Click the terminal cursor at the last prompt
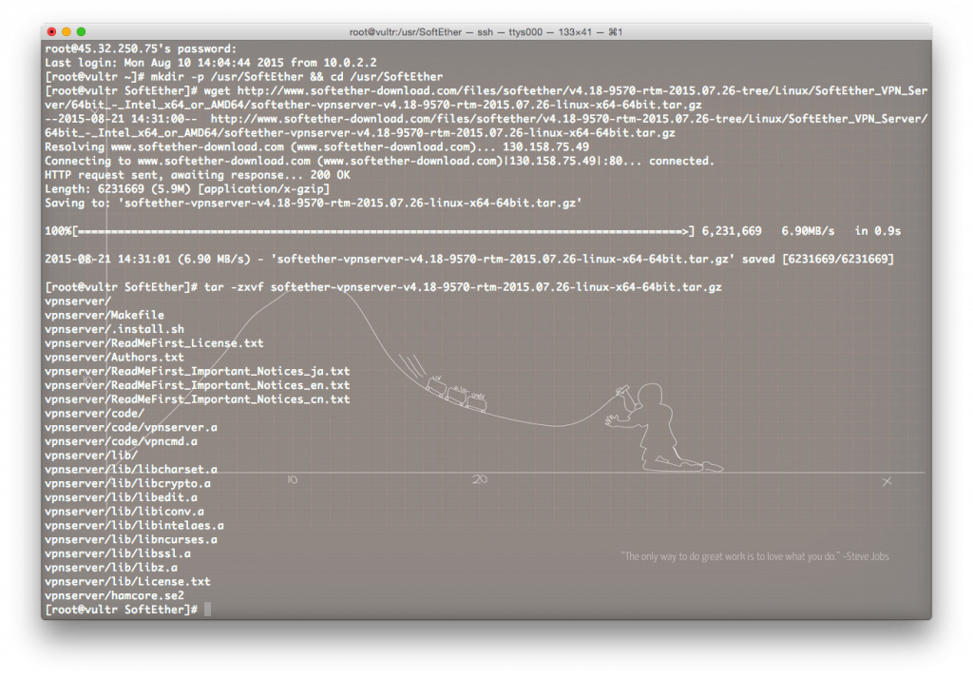This screenshot has height=679, width=973. coord(207,609)
